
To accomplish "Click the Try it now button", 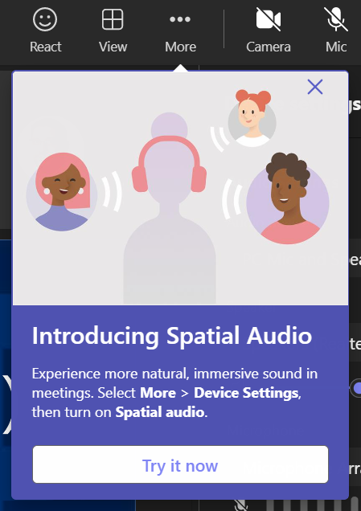I will (180, 464).
